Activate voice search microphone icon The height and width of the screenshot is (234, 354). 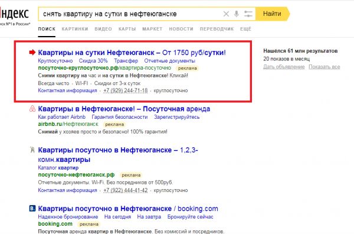(237, 14)
